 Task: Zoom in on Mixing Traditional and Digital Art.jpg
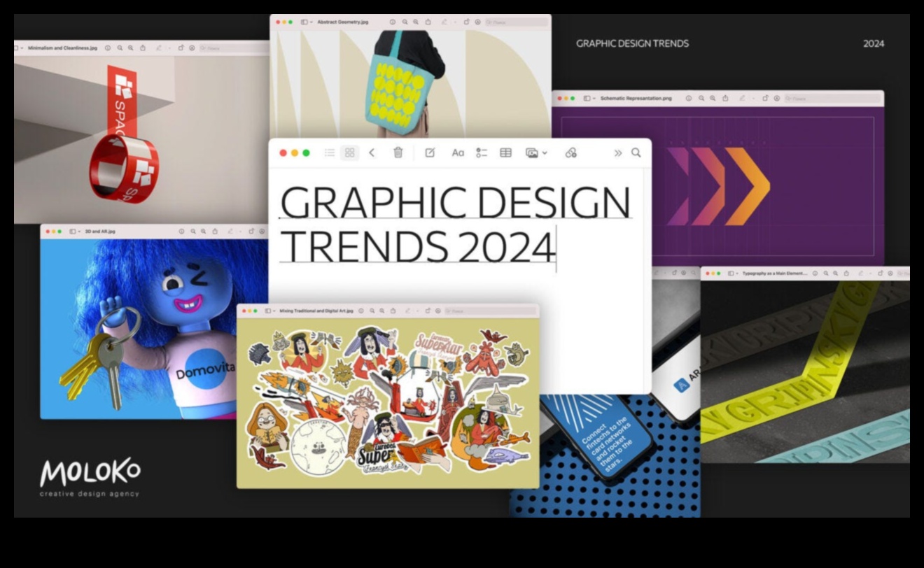(x=382, y=311)
